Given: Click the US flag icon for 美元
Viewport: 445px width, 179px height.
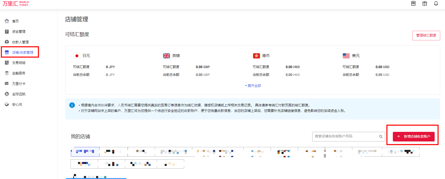Looking at the screenshot, I should point(346,56).
